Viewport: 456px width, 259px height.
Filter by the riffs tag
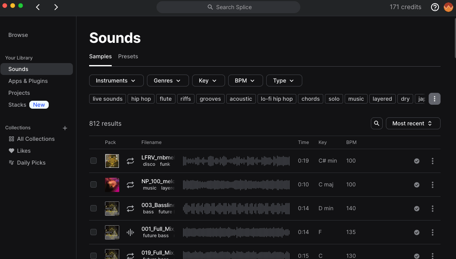pyautogui.click(x=185, y=99)
